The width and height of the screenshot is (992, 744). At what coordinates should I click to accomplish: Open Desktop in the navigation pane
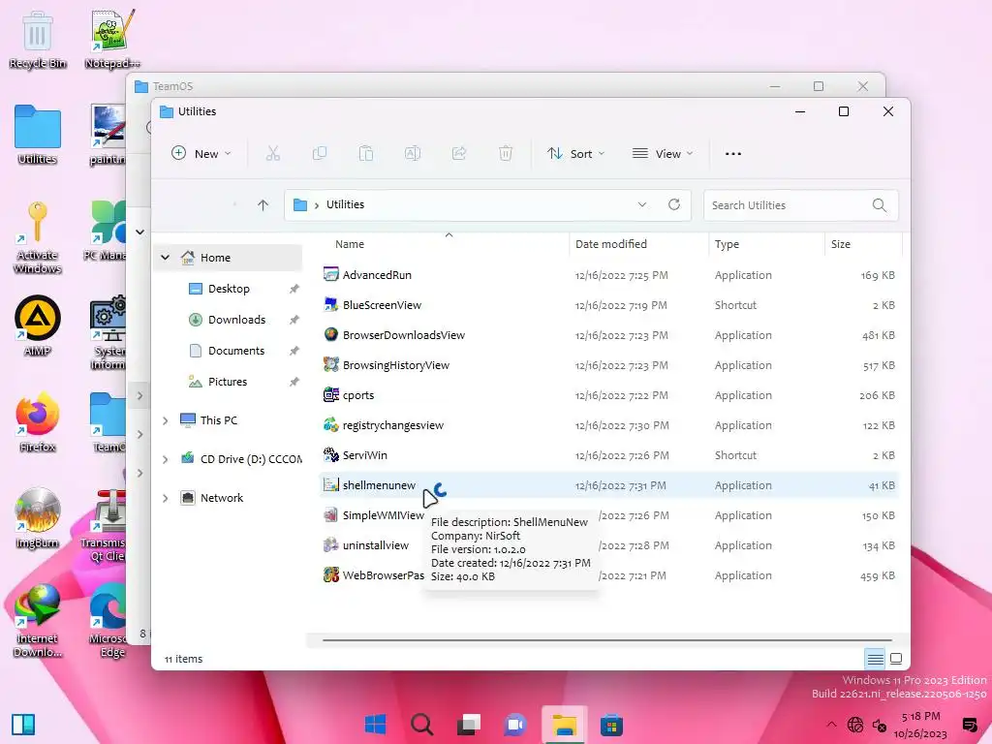(229, 289)
